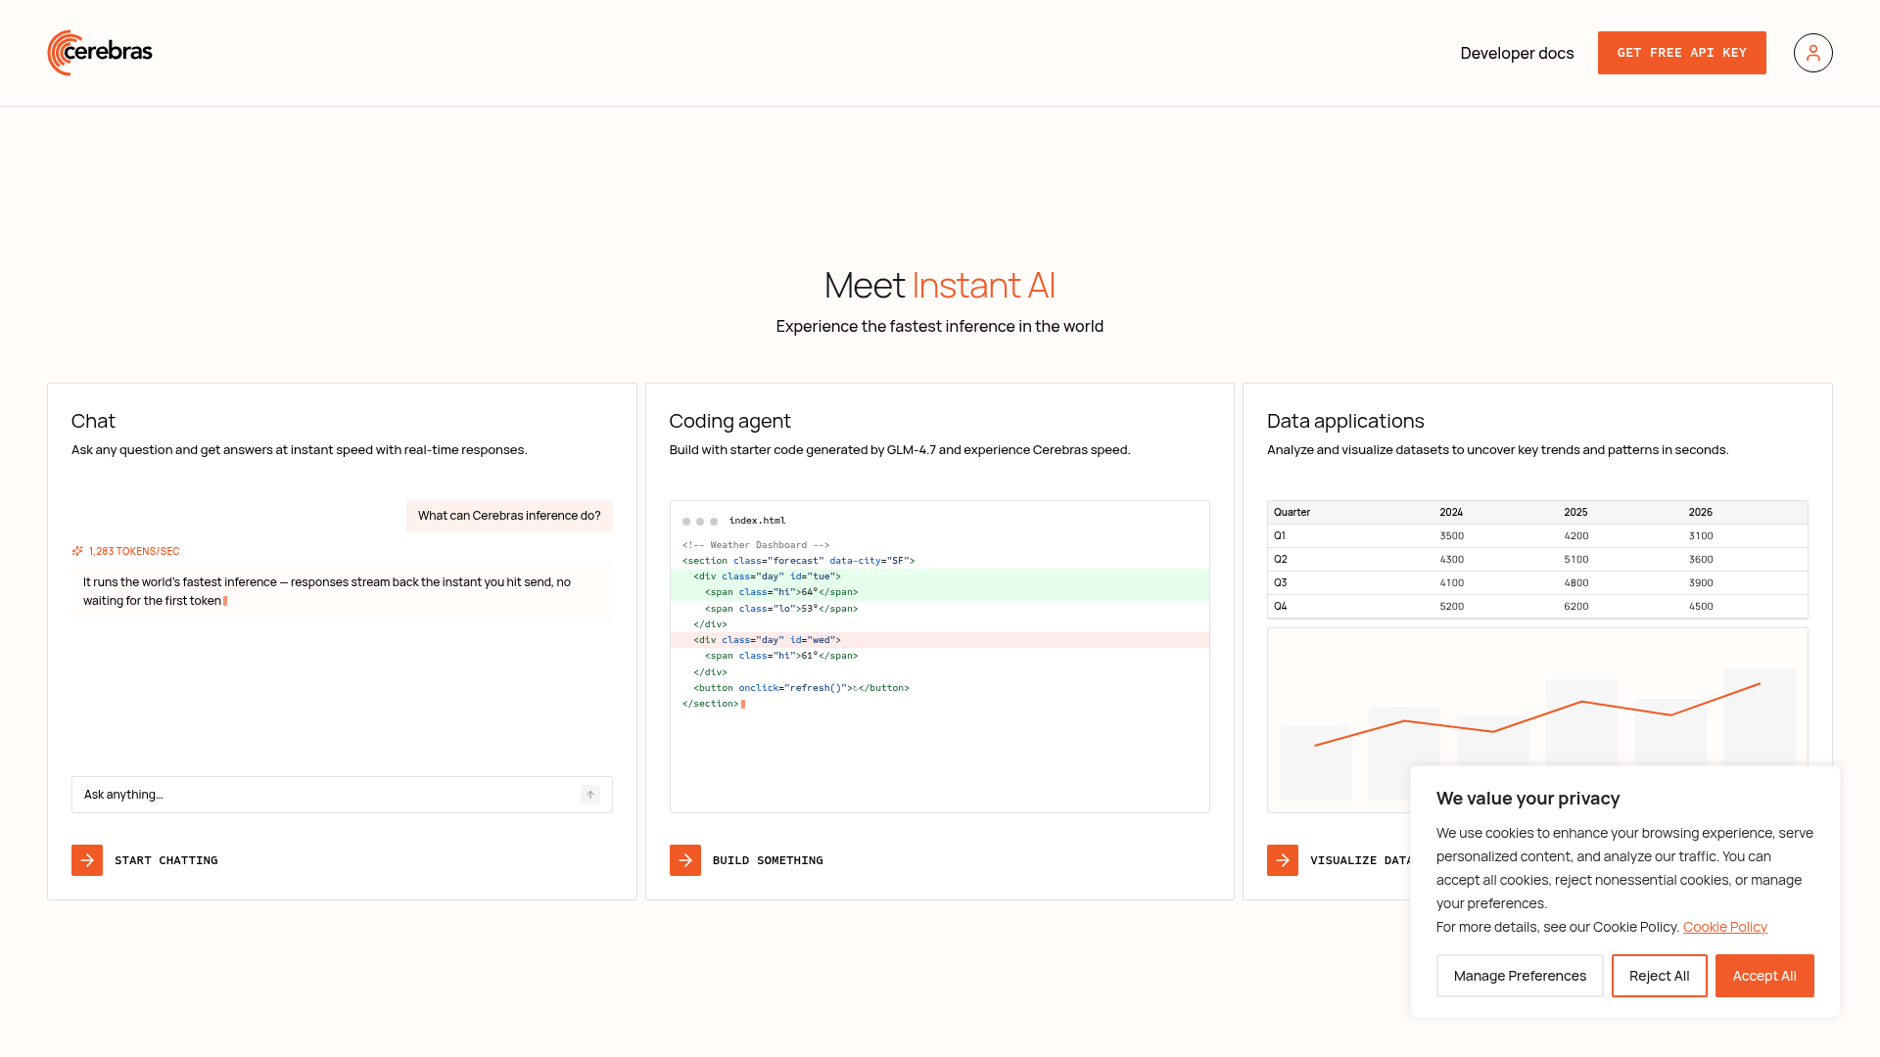Click the Chat card heading
Image resolution: width=1880 pixels, height=1057 pixels.
tap(93, 421)
